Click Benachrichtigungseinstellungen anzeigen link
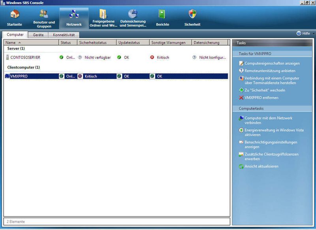 271,145
